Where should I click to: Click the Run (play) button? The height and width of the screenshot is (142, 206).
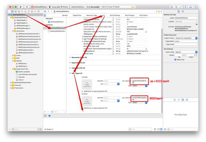point(21,7)
